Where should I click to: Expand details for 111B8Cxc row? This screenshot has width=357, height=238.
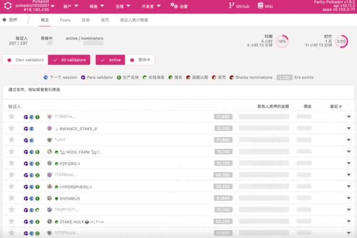tap(349, 117)
